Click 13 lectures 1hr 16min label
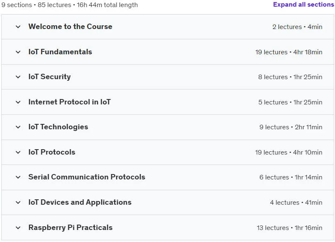 (x=289, y=228)
